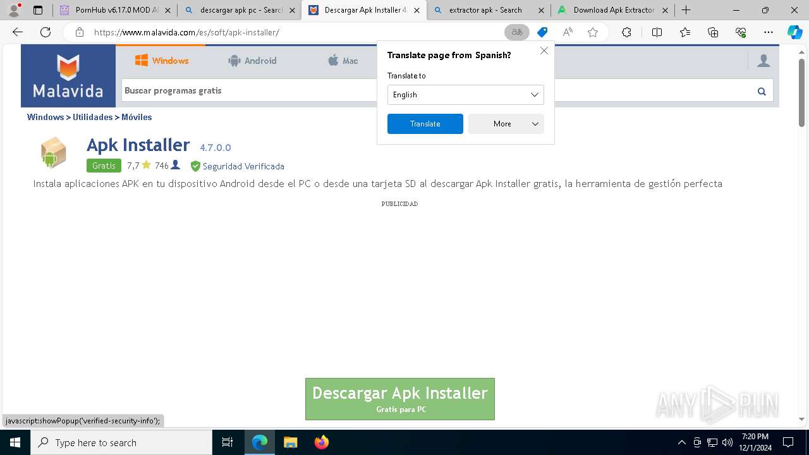809x455 pixels.
Task: Open the network icon in system tray
Action: coord(712,442)
